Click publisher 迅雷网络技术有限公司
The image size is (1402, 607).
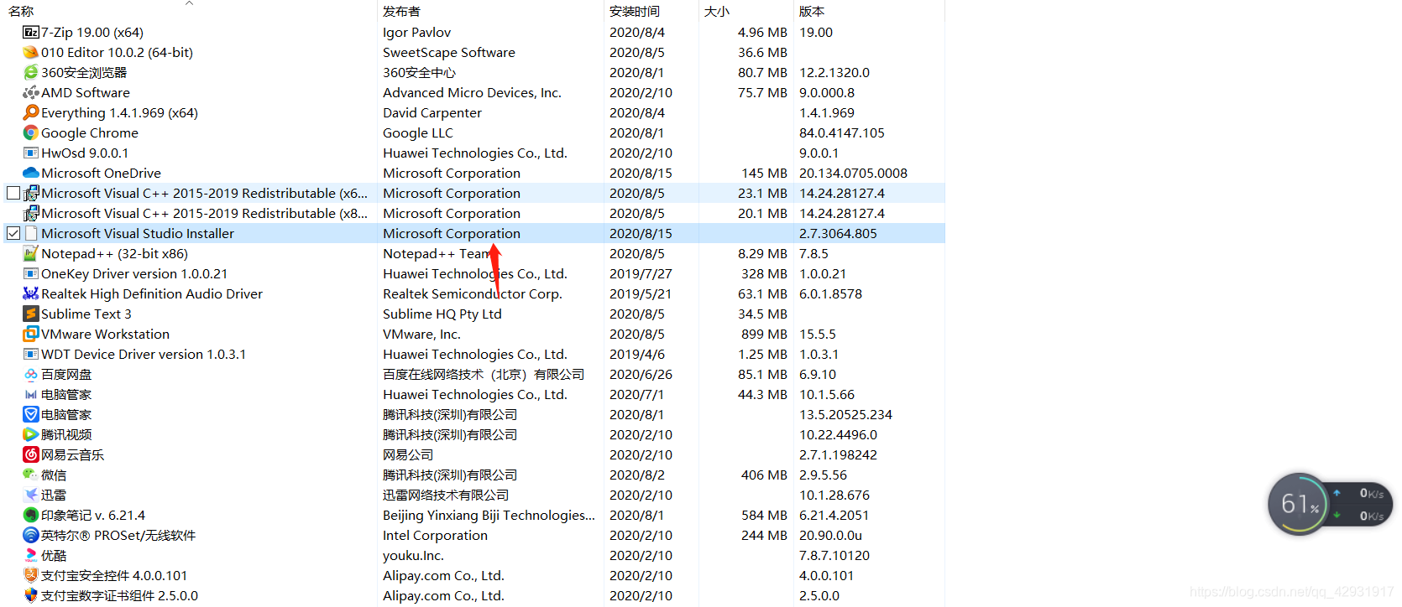coord(446,495)
